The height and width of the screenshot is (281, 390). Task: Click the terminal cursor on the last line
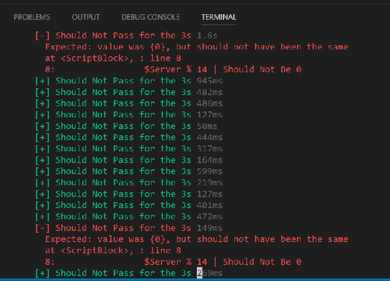click(199, 273)
